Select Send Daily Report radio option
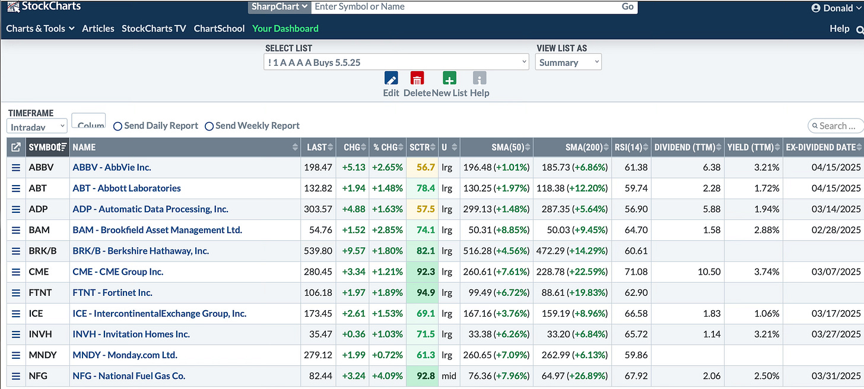 tap(118, 126)
